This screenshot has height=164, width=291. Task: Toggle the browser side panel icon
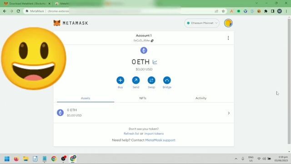point(273,11)
